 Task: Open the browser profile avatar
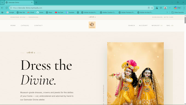(x=165, y=8)
